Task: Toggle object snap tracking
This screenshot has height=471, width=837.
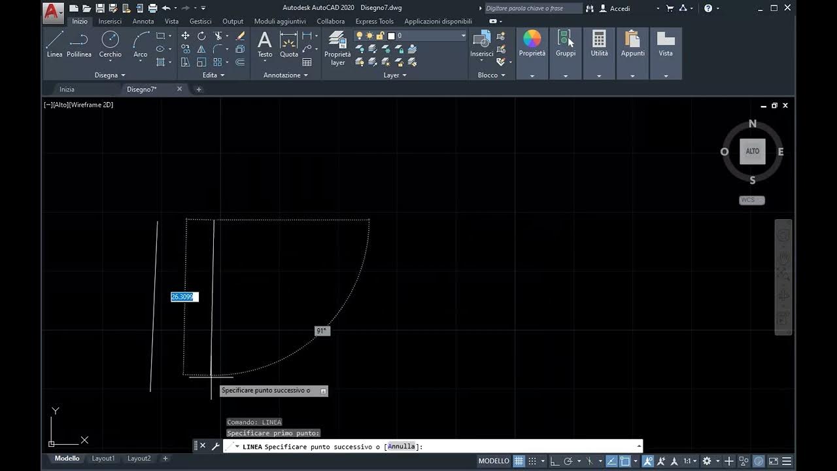Action: (x=611, y=461)
